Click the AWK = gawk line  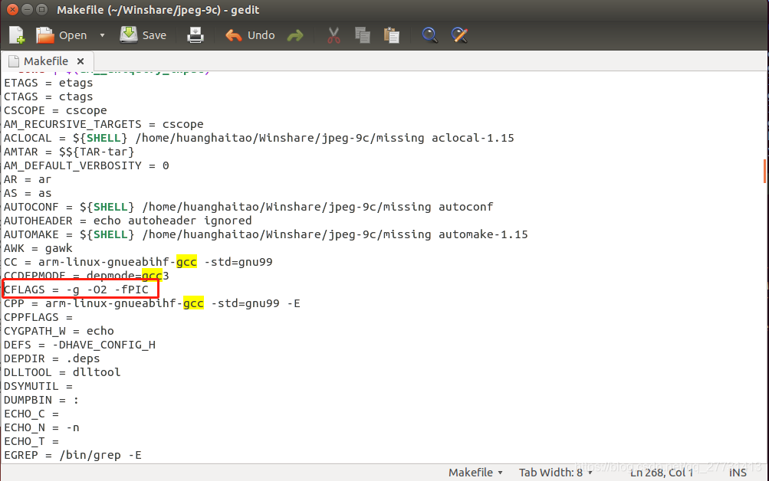coord(38,248)
